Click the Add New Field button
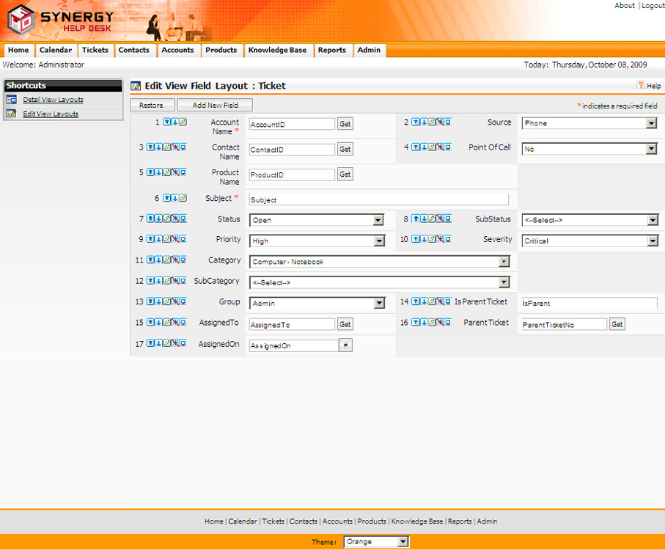 pyautogui.click(x=215, y=105)
